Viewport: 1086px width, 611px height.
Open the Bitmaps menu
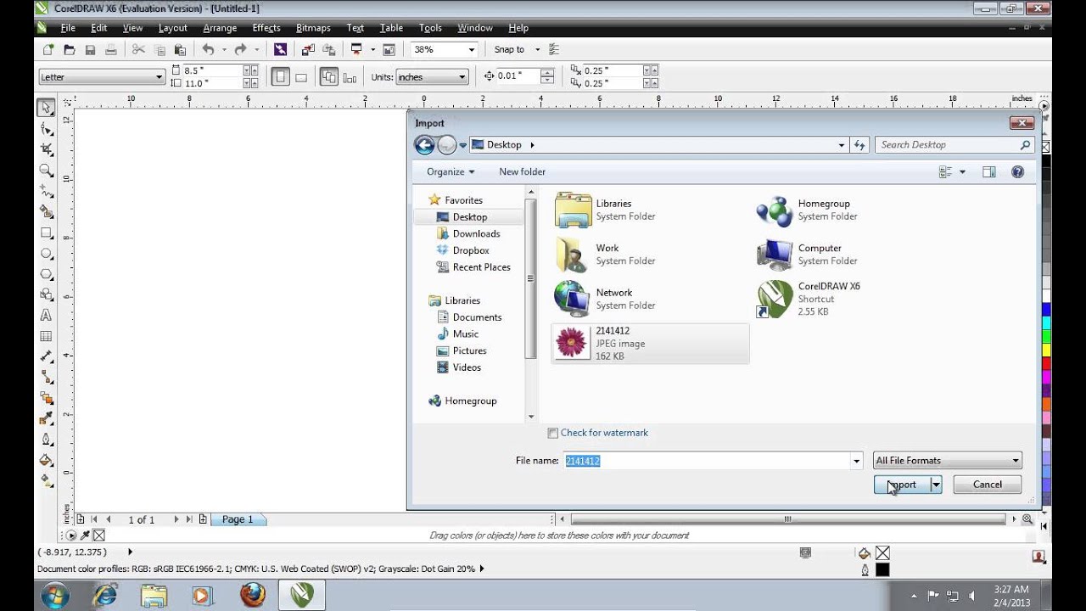click(x=313, y=28)
